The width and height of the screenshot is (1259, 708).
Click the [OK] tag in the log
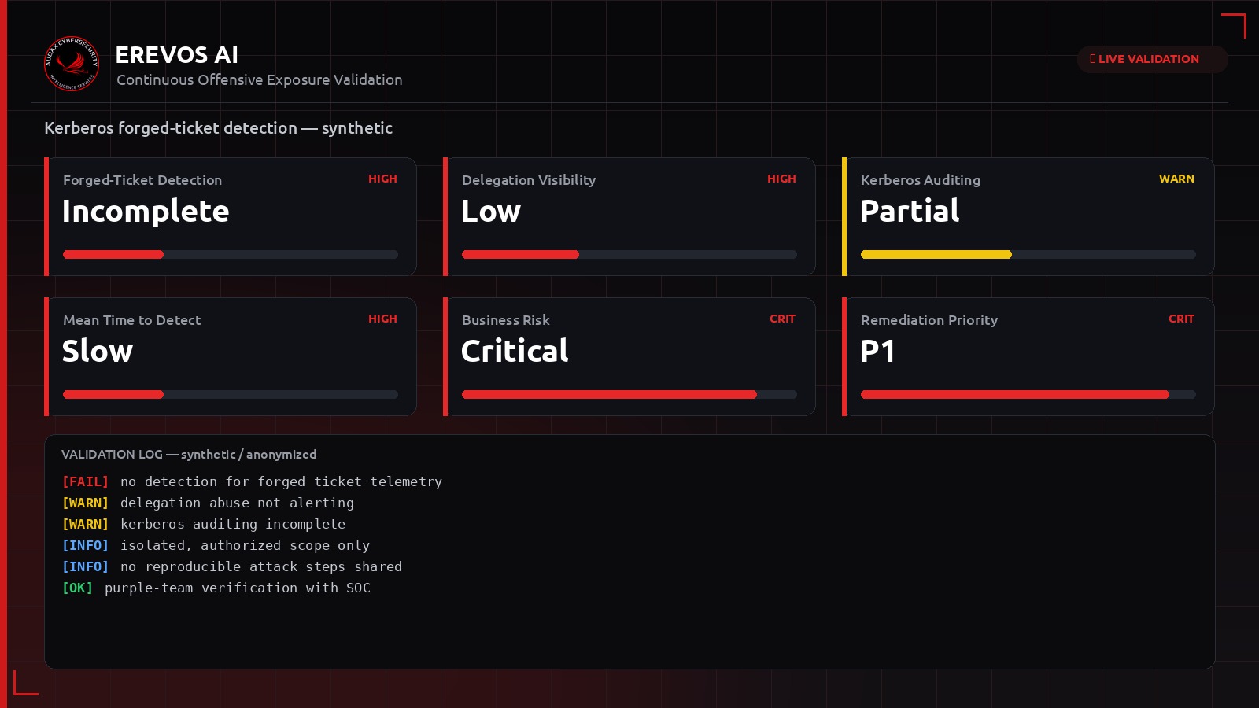coord(77,588)
